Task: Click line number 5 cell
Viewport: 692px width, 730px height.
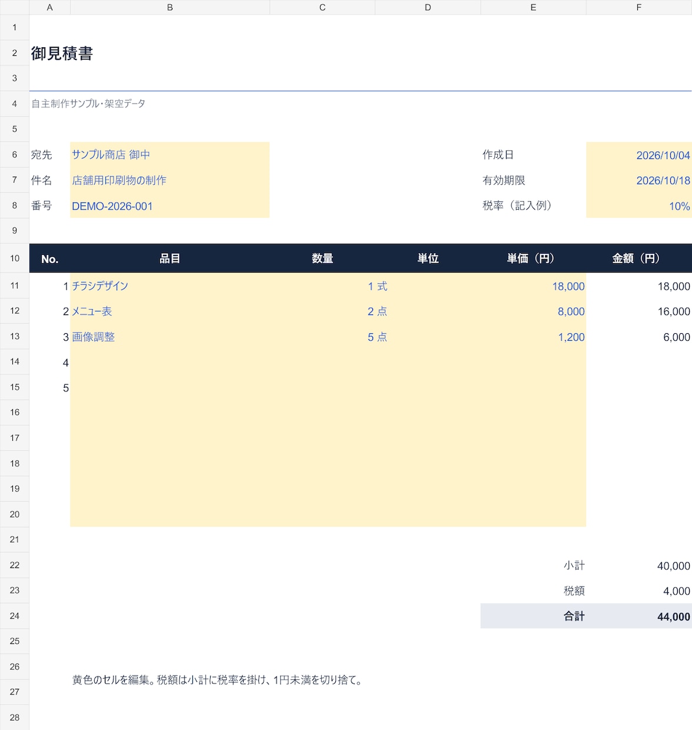Action: click(49, 387)
